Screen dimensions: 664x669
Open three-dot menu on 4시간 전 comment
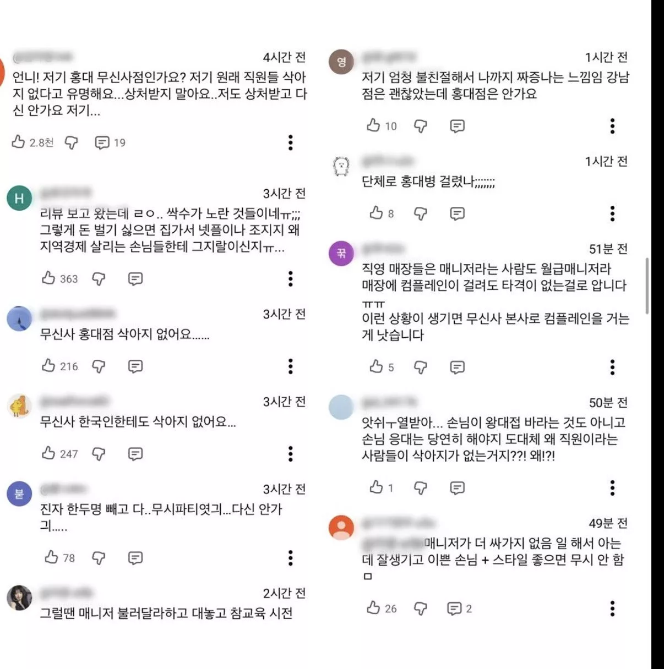click(x=291, y=142)
